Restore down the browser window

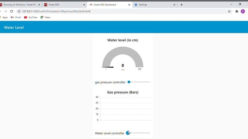[240, 4]
